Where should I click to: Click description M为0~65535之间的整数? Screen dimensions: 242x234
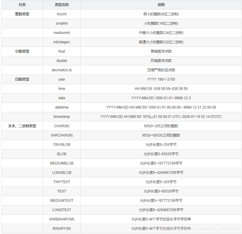(x=161, y=135)
